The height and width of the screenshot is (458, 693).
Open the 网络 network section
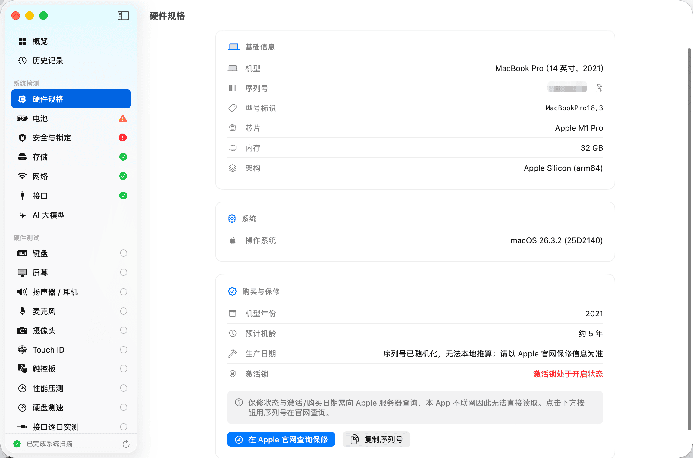point(71,176)
